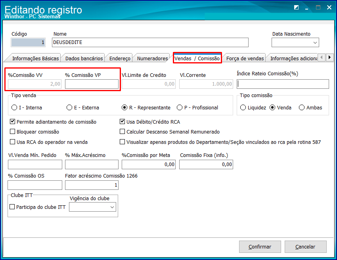Image resolution: width=337 pixels, height=260 pixels.
Task: Click the Vl.Limite de Credito field
Action: click(x=149, y=84)
